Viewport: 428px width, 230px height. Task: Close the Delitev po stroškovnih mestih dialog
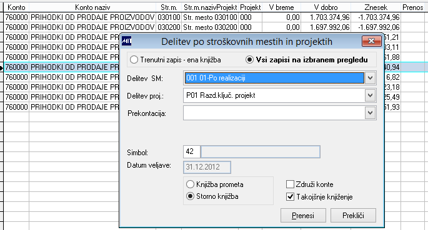click(371, 41)
